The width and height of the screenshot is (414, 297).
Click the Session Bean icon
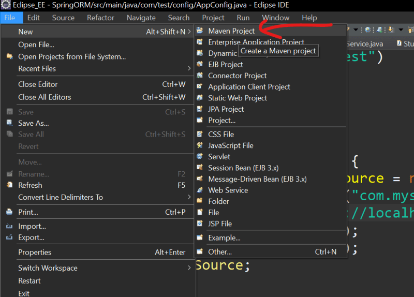pos(200,168)
